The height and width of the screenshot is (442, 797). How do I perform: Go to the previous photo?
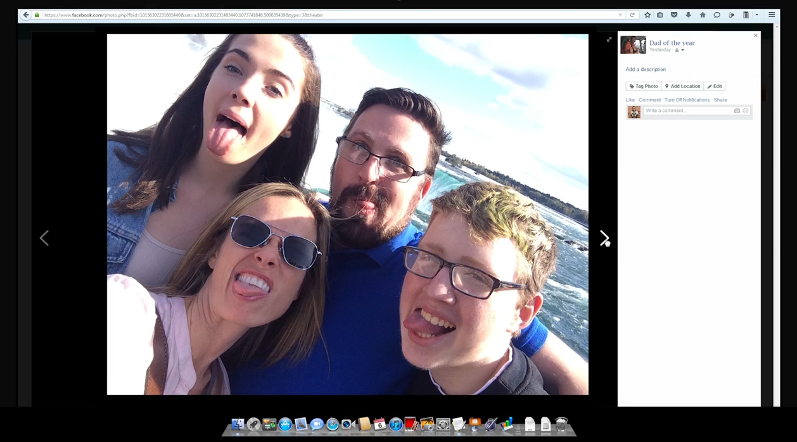tap(44, 237)
